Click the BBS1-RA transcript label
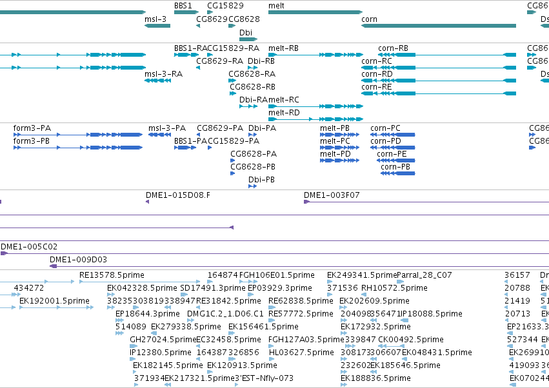This screenshot has width=549, height=388. [x=191, y=48]
